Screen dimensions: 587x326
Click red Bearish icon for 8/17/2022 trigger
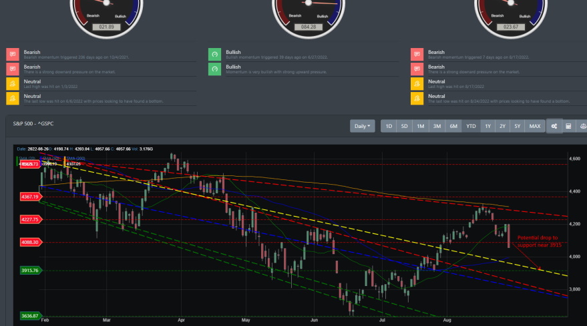(417, 54)
